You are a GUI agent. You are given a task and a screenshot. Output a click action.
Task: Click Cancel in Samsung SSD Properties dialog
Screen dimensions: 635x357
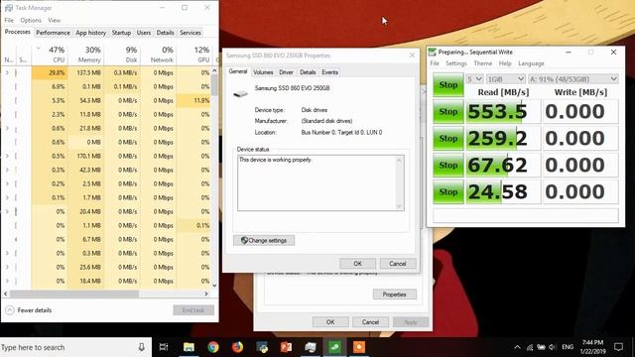click(x=398, y=264)
